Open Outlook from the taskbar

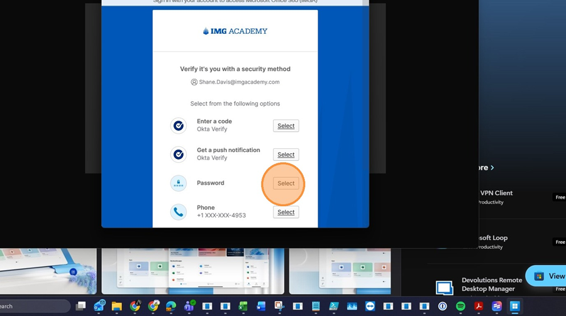(99, 306)
